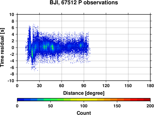Screen dimensions: 154x115
Task: Click the colorbar tick label 50
Action: pos(51,106)
